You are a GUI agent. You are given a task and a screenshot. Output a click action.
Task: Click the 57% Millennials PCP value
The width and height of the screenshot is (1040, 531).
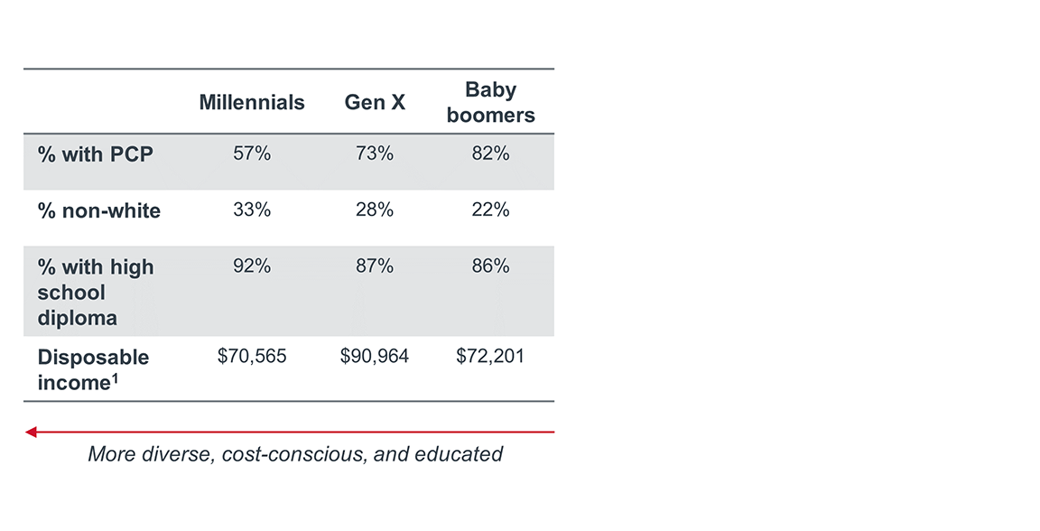pos(252,154)
